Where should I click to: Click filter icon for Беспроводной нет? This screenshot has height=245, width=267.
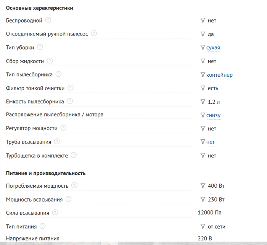203,21
